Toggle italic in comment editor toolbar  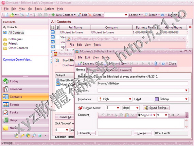tap(178, 115)
